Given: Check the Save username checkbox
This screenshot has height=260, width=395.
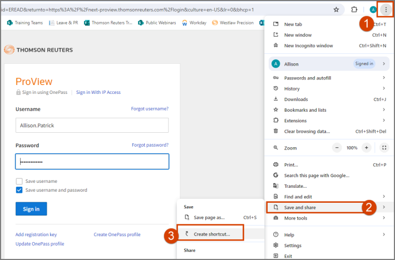Looking at the screenshot, I should (x=19, y=181).
